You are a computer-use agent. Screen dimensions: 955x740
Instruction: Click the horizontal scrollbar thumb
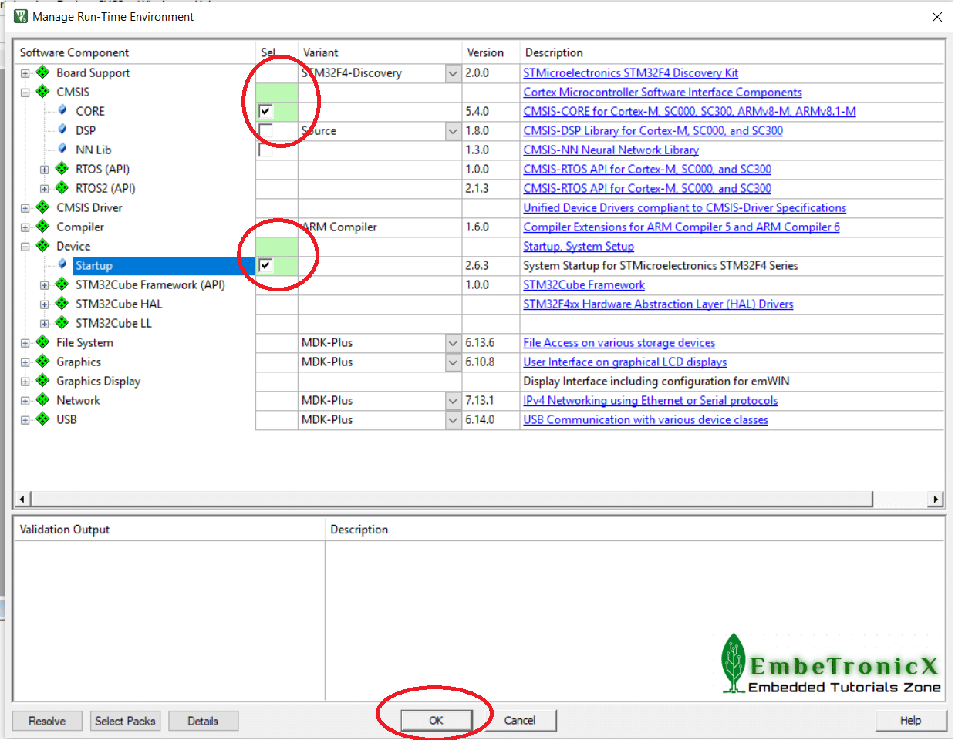pyautogui.click(x=451, y=499)
